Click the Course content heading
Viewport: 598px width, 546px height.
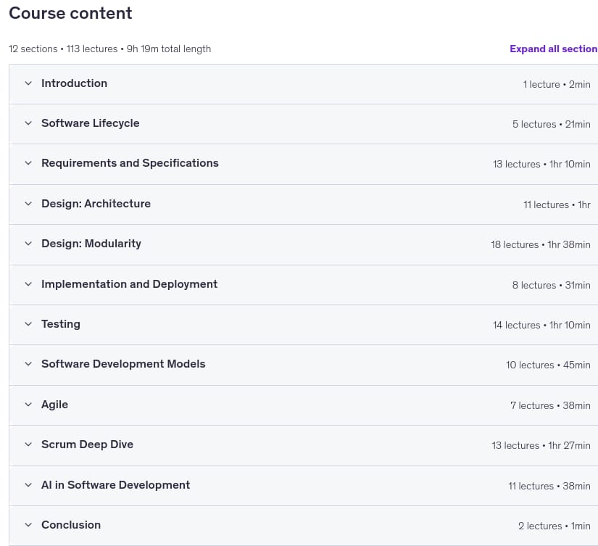click(70, 13)
